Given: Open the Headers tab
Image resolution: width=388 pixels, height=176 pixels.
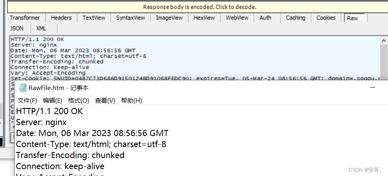Looking at the screenshot, I should coord(61,18).
